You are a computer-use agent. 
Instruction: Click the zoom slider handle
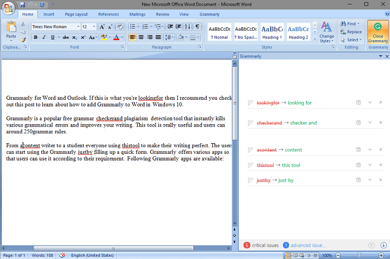coord(359,255)
